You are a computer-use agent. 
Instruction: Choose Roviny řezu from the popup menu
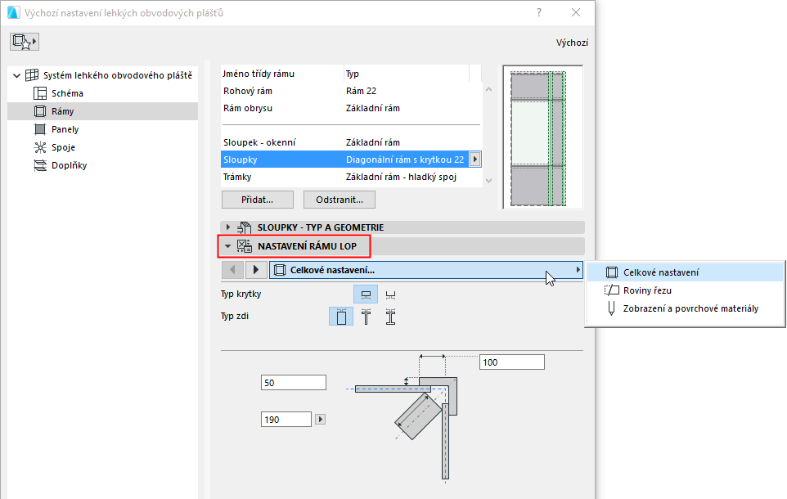[x=685, y=290]
